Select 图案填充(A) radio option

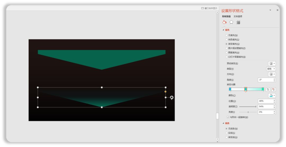(x=232, y=53)
